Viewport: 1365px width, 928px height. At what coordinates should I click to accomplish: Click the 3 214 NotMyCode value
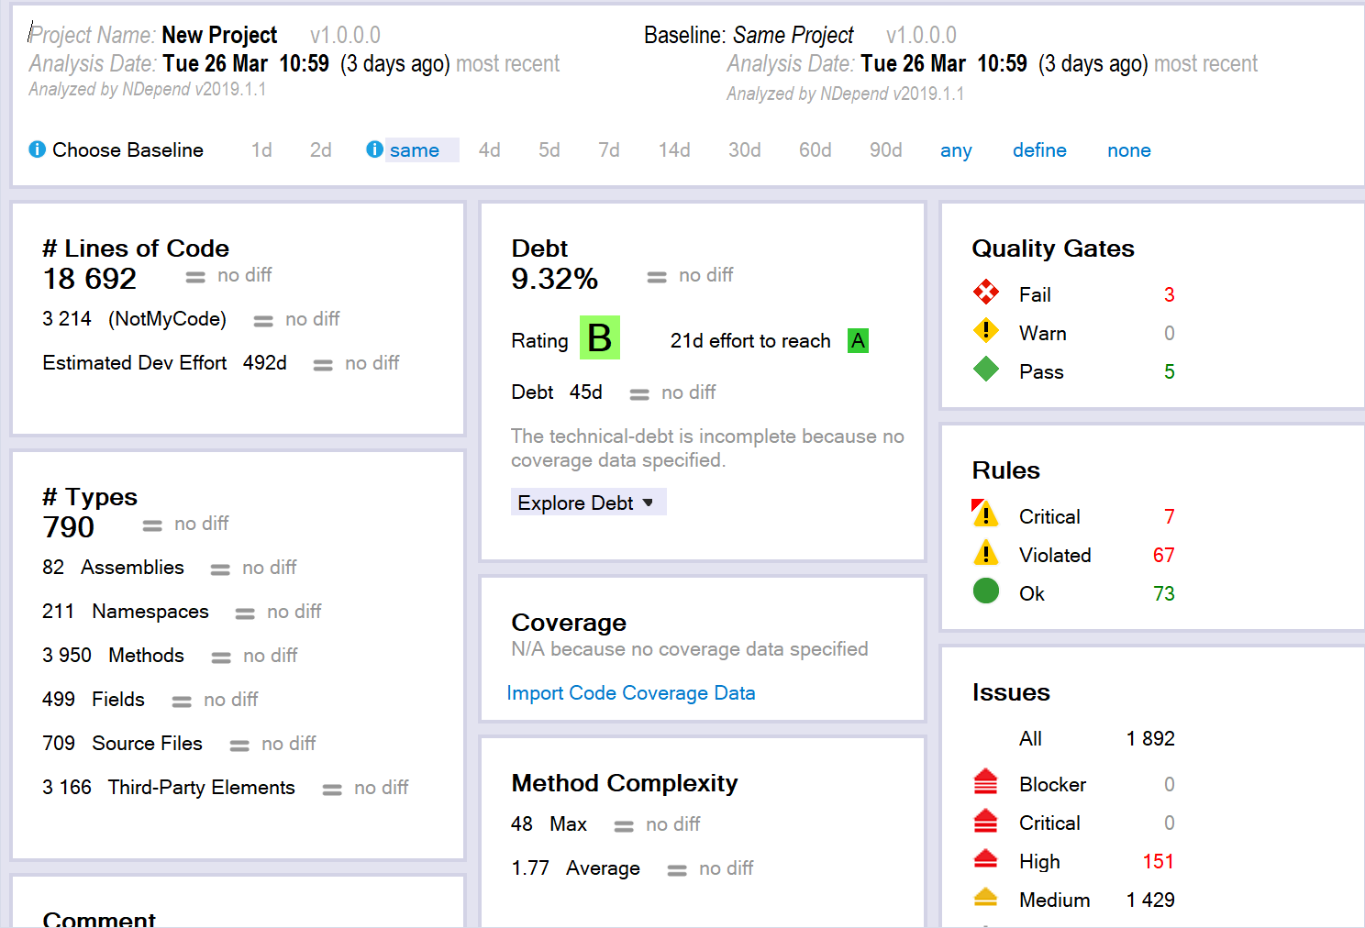click(x=134, y=319)
